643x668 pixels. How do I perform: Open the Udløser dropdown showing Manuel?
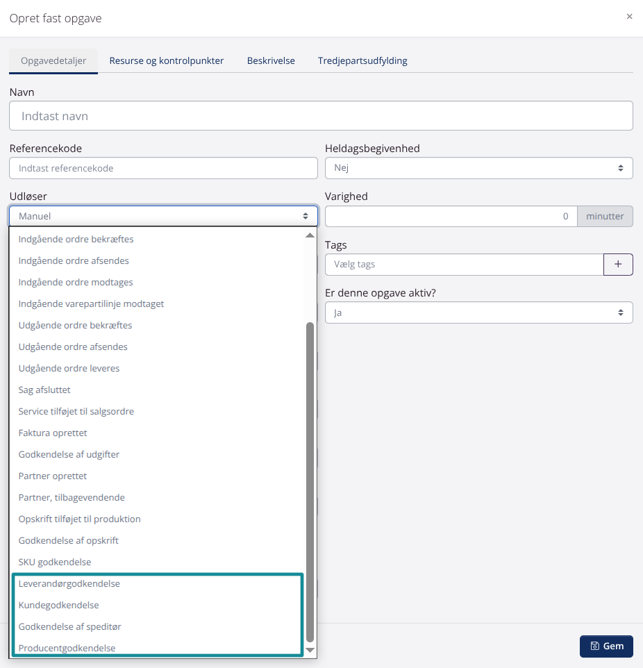[x=163, y=216]
